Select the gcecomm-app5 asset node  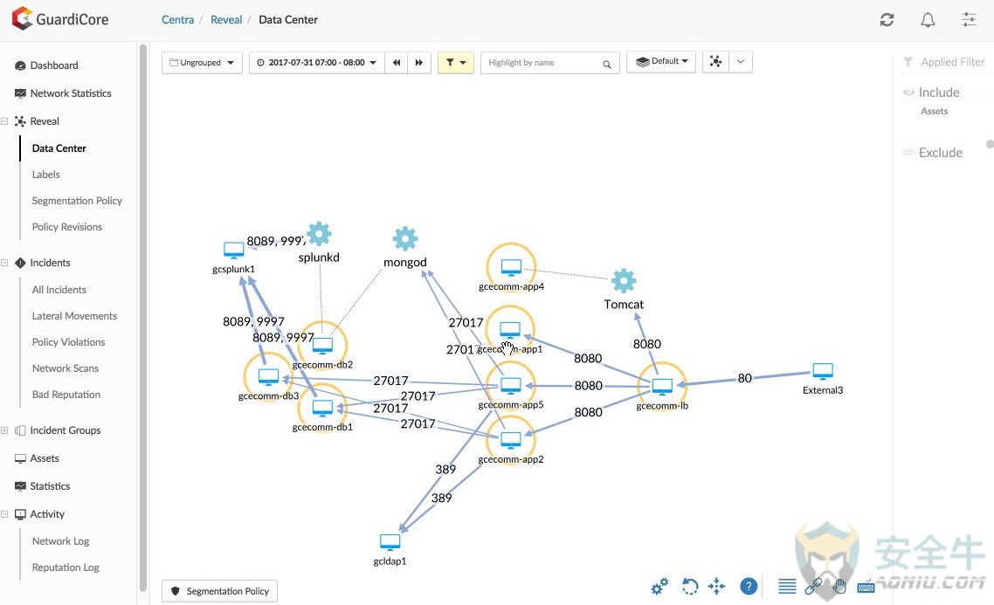click(x=511, y=385)
